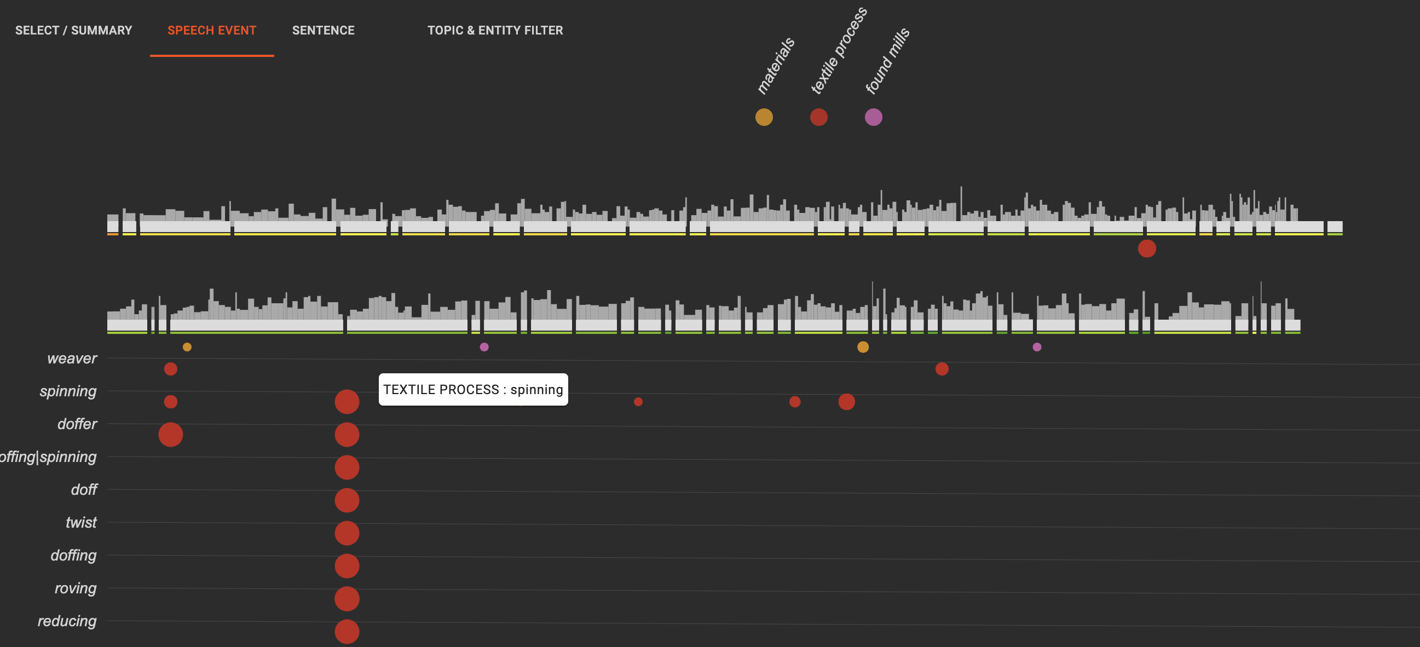Go to SELECT / SUMMARY view
The image size is (1420, 647).
click(73, 30)
